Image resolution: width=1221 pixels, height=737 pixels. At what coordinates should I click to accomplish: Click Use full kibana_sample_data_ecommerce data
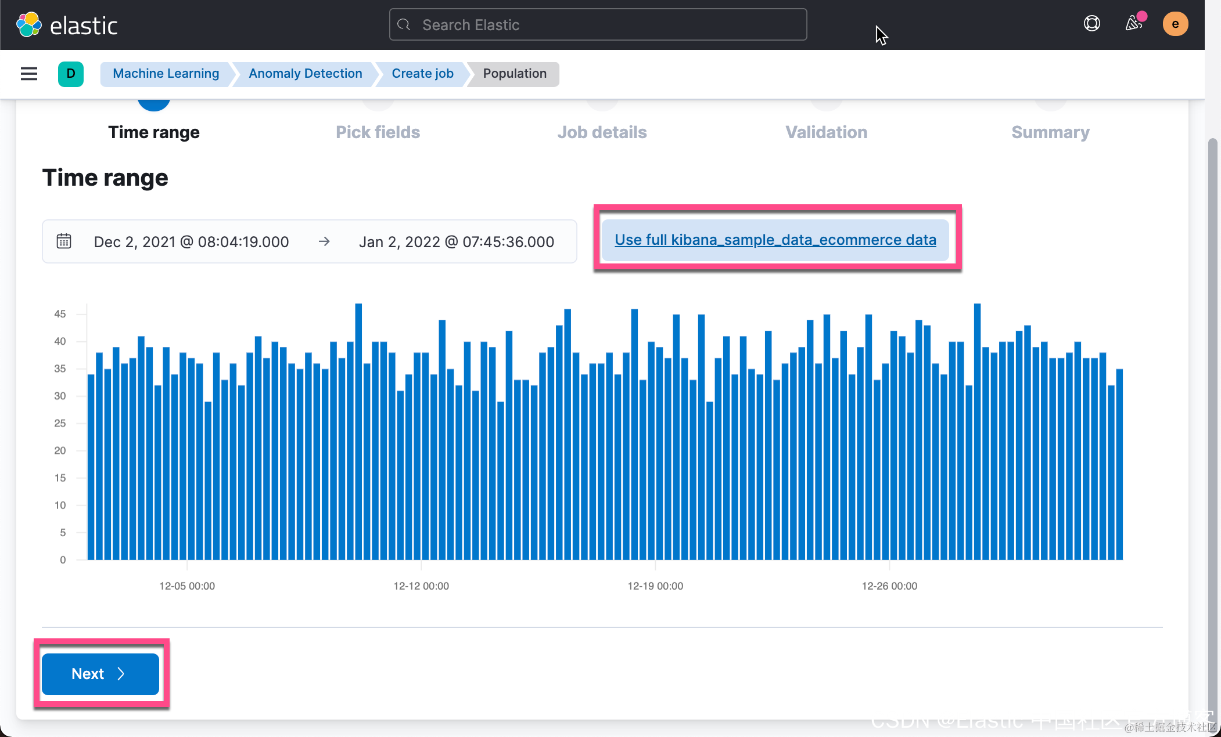pyautogui.click(x=775, y=240)
